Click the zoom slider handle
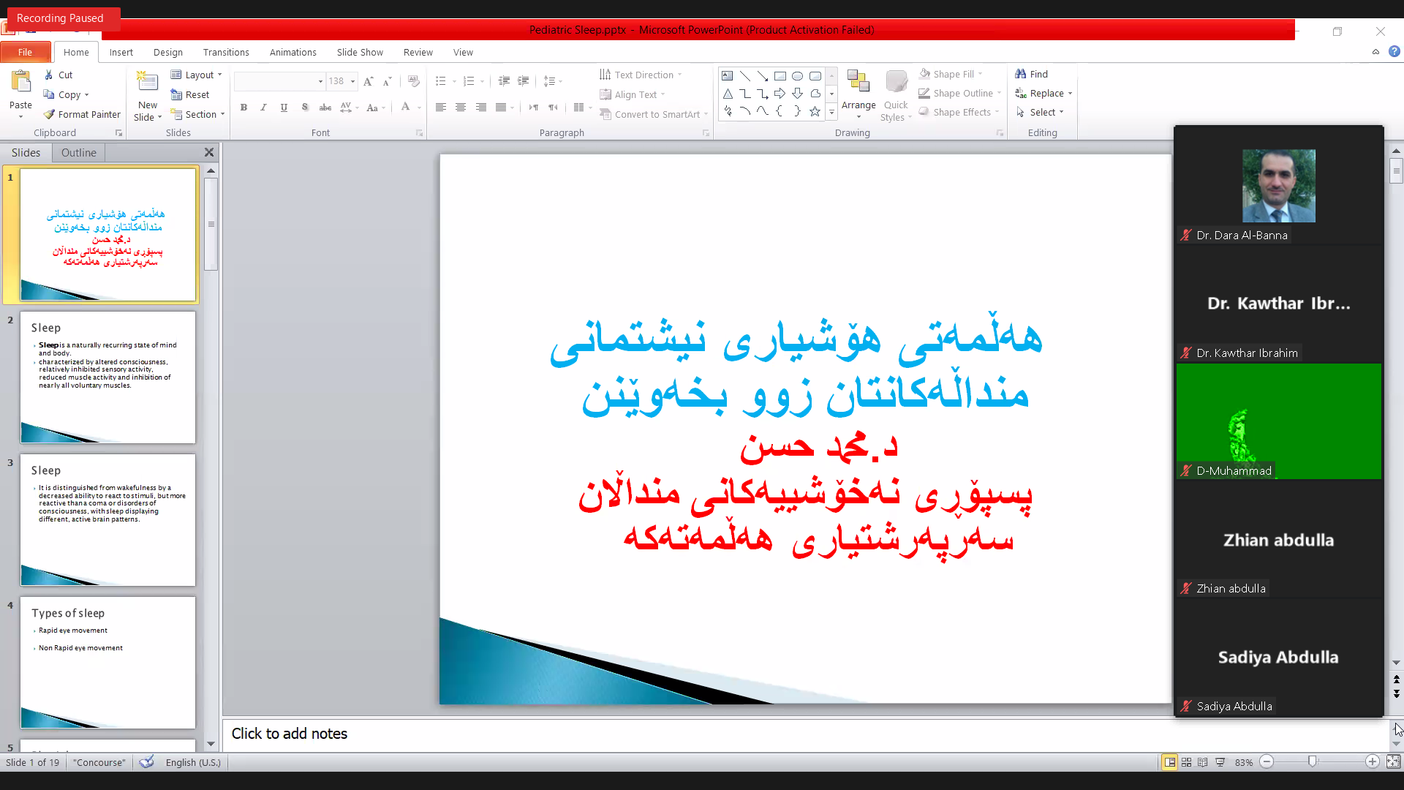1404x790 pixels. pyautogui.click(x=1313, y=761)
